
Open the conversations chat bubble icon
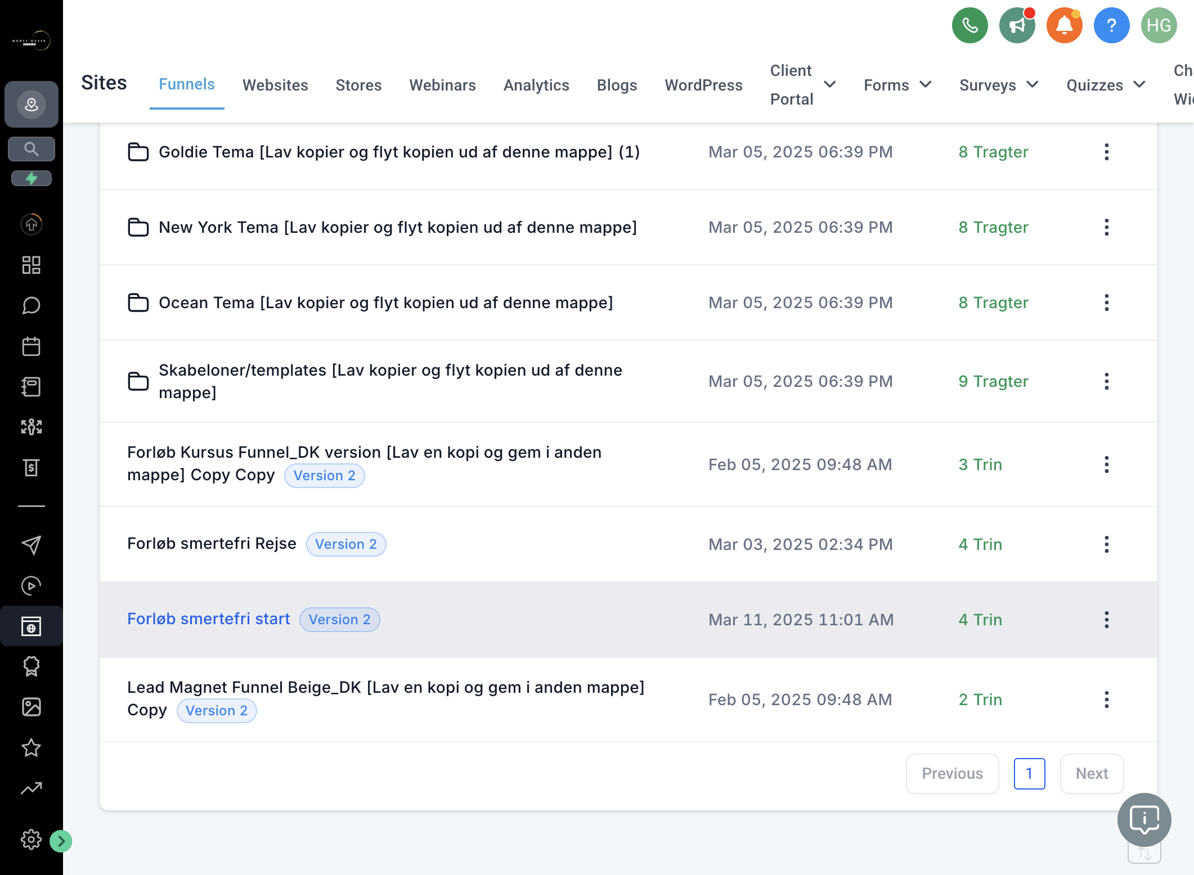[x=32, y=305]
